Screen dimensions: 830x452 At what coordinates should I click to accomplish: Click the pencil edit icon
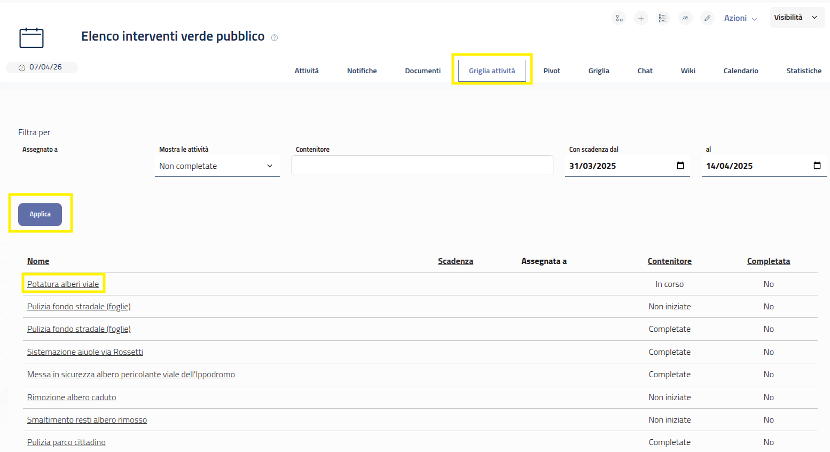point(707,18)
